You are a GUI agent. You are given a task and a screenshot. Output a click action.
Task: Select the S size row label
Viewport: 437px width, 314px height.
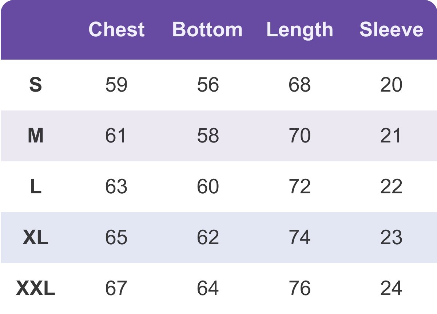35,85
